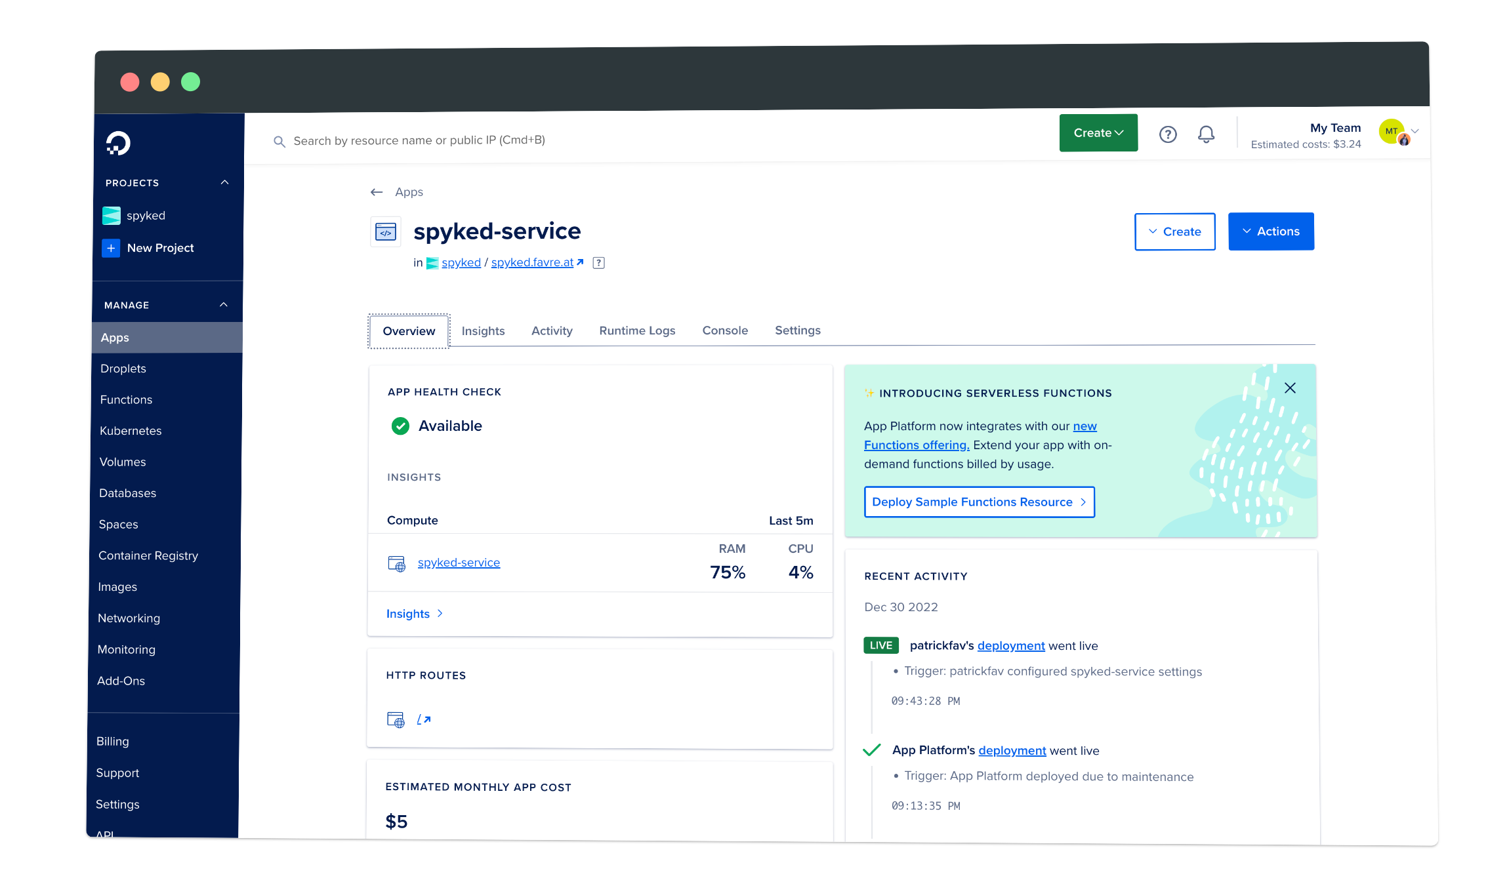Collapse the PROJECTS sidebar section
Image resolution: width=1509 pixels, height=882 pixels.
224,182
